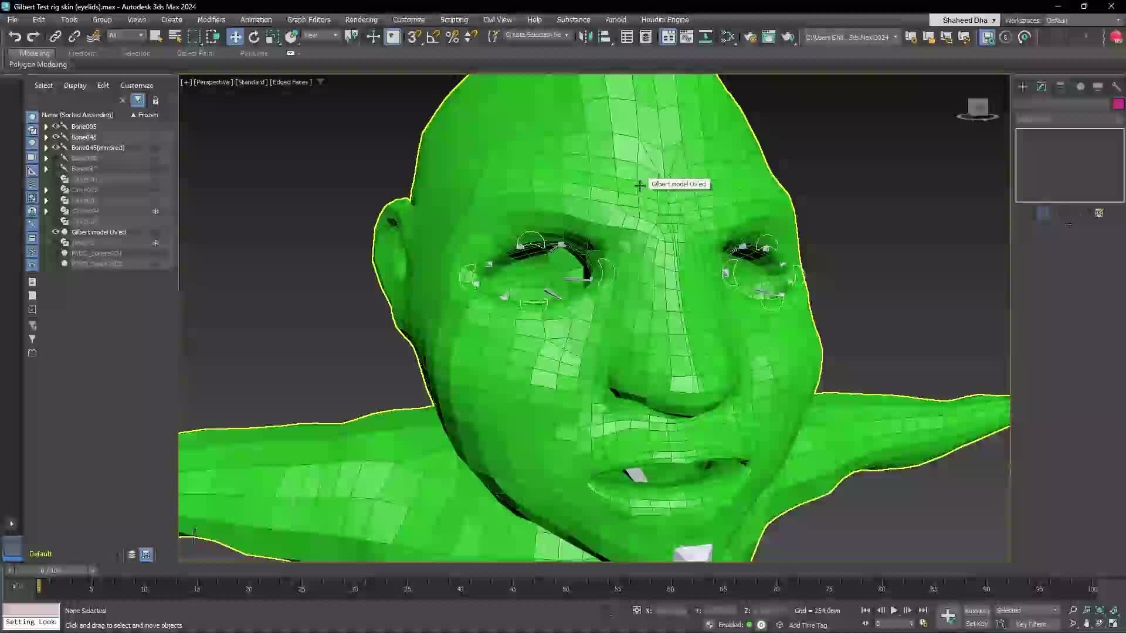1126x633 pixels.
Task: Click the Set Key button
Action: (x=976, y=624)
